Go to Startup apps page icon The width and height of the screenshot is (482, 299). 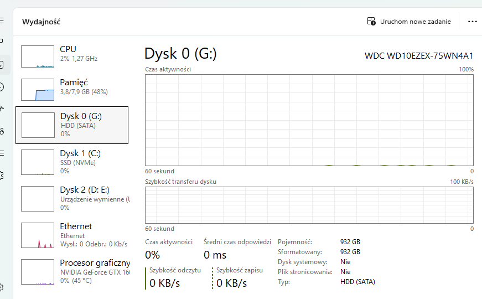[x=2, y=109]
